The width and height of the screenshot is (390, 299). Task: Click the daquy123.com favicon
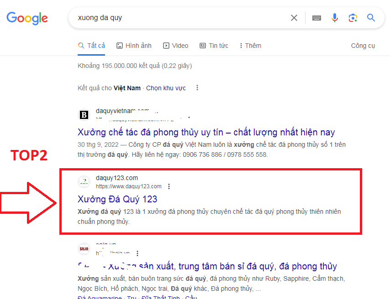click(x=84, y=182)
